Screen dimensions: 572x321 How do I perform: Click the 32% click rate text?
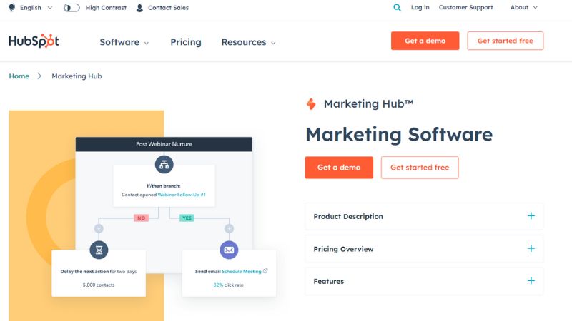(x=228, y=285)
